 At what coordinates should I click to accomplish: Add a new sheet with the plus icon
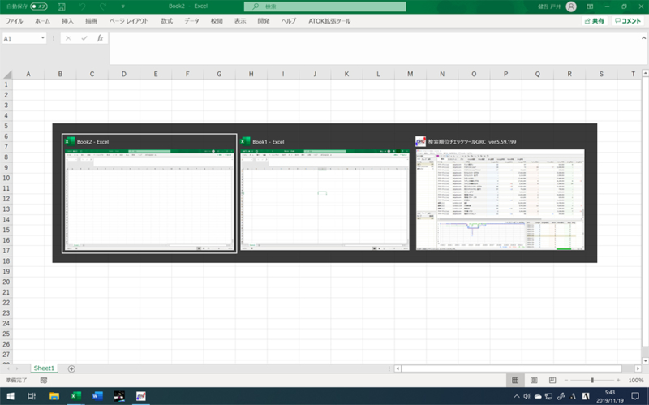pos(71,368)
